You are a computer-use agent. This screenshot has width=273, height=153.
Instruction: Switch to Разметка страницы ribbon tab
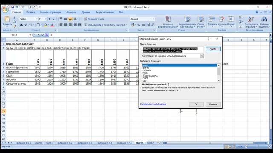(50, 12)
